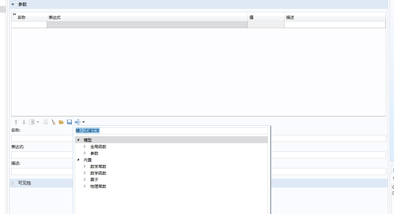This screenshot has height=214, width=394.
Task: Expand the 可见性 section
Action: point(13,183)
